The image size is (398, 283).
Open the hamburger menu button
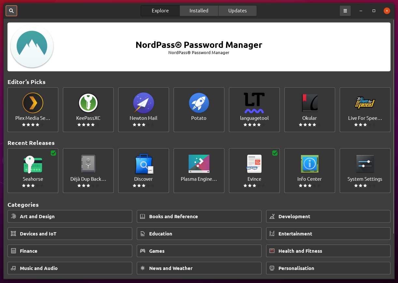tap(345, 11)
